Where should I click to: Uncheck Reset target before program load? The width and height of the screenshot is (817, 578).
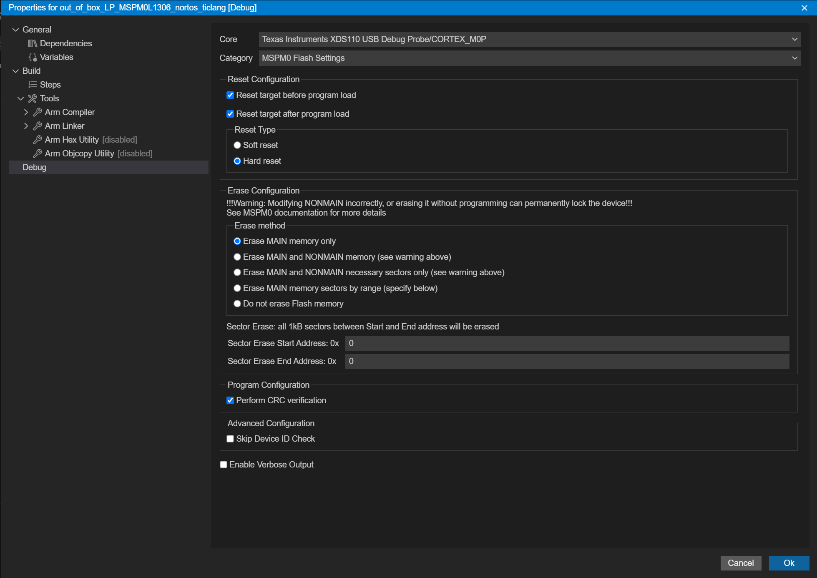[x=230, y=95]
